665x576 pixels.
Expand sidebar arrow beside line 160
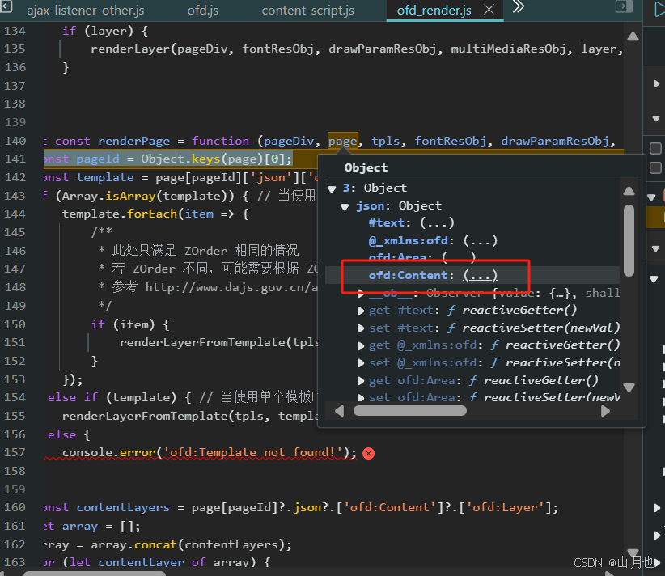pos(656,508)
